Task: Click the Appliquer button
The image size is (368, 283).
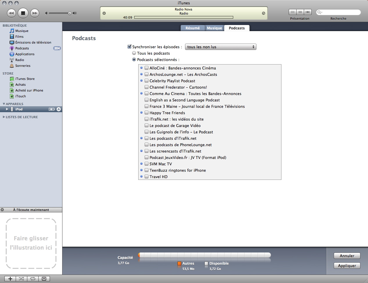Action: click(347, 266)
